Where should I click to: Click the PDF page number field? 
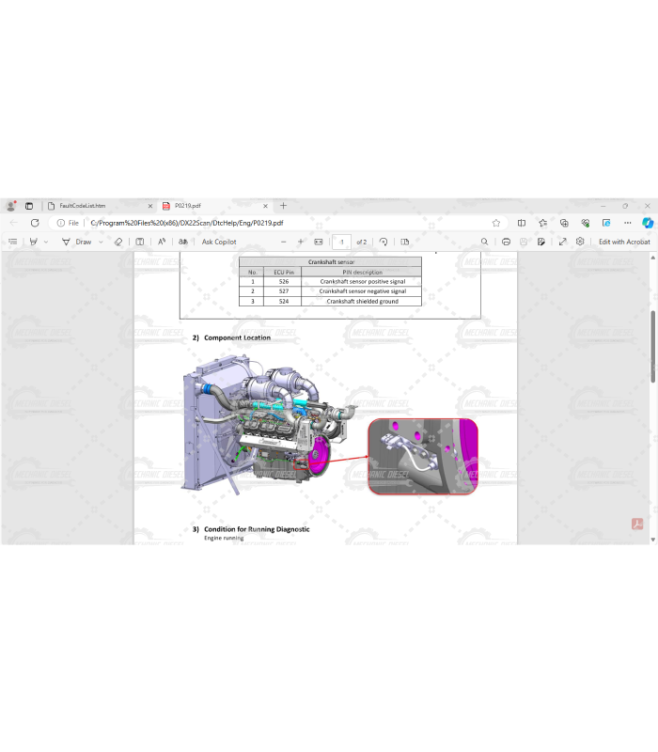pos(342,242)
